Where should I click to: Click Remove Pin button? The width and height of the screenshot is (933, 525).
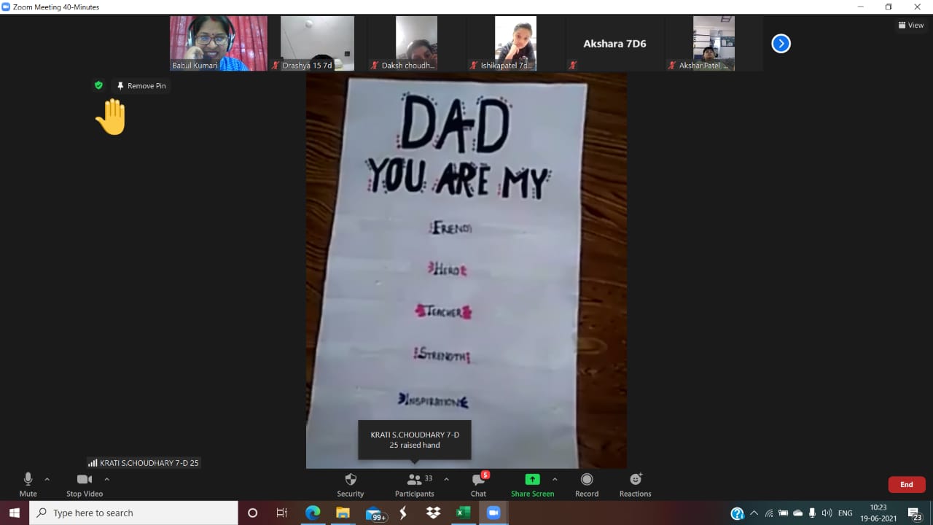[x=141, y=85]
